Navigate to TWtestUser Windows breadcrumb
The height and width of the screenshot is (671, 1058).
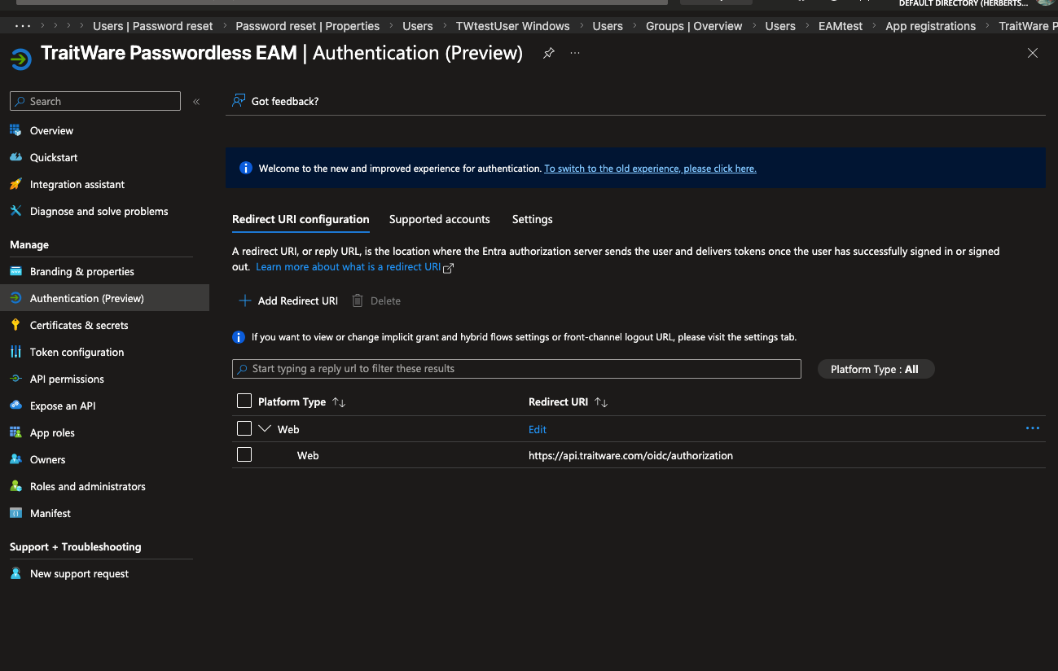(513, 26)
